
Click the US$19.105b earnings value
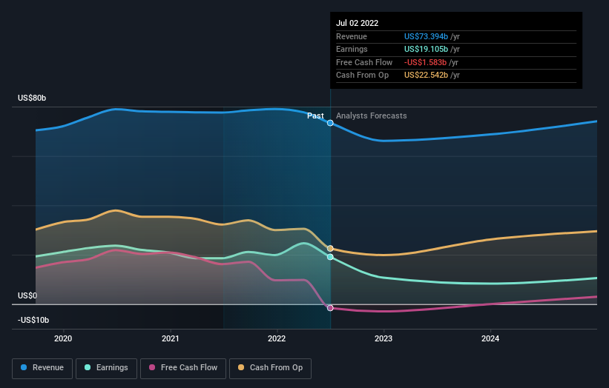point(426,49)
